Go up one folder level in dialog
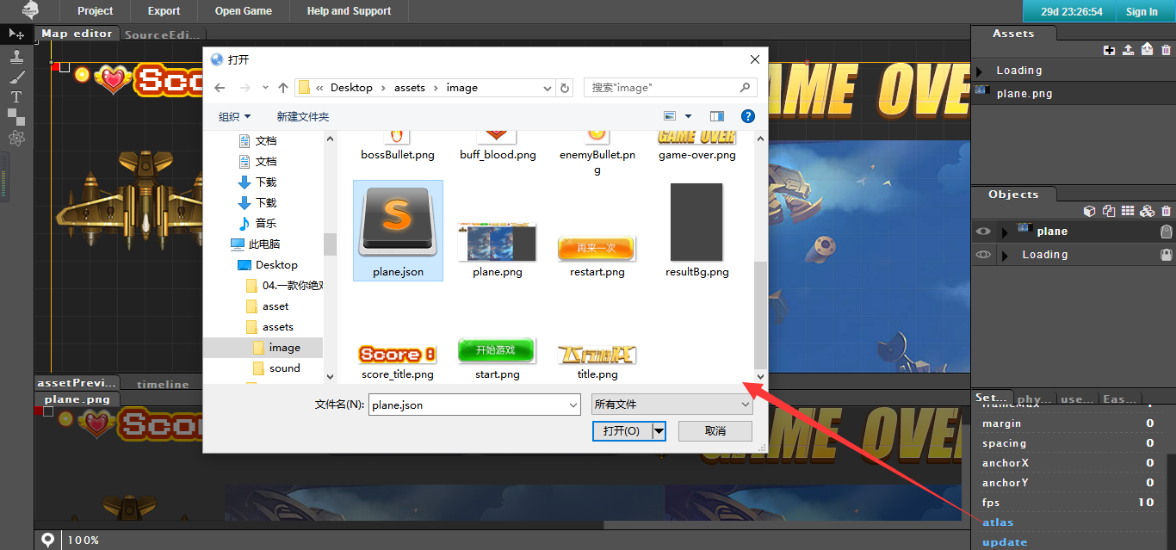1176x550 pixels. pyautogui.click(x=283, y=88)
